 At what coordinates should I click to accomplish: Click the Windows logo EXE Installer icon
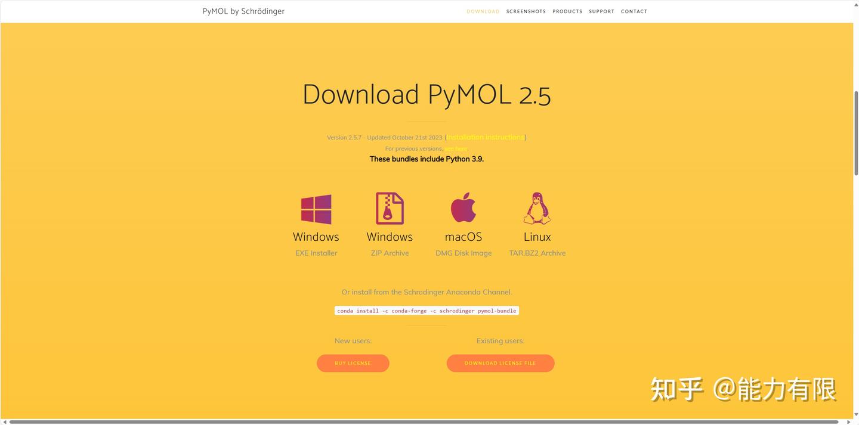point(316,209)
